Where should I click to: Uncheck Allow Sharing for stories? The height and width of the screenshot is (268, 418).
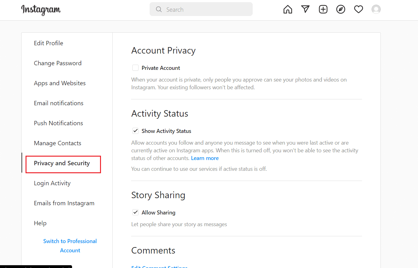tap(135, 212)
